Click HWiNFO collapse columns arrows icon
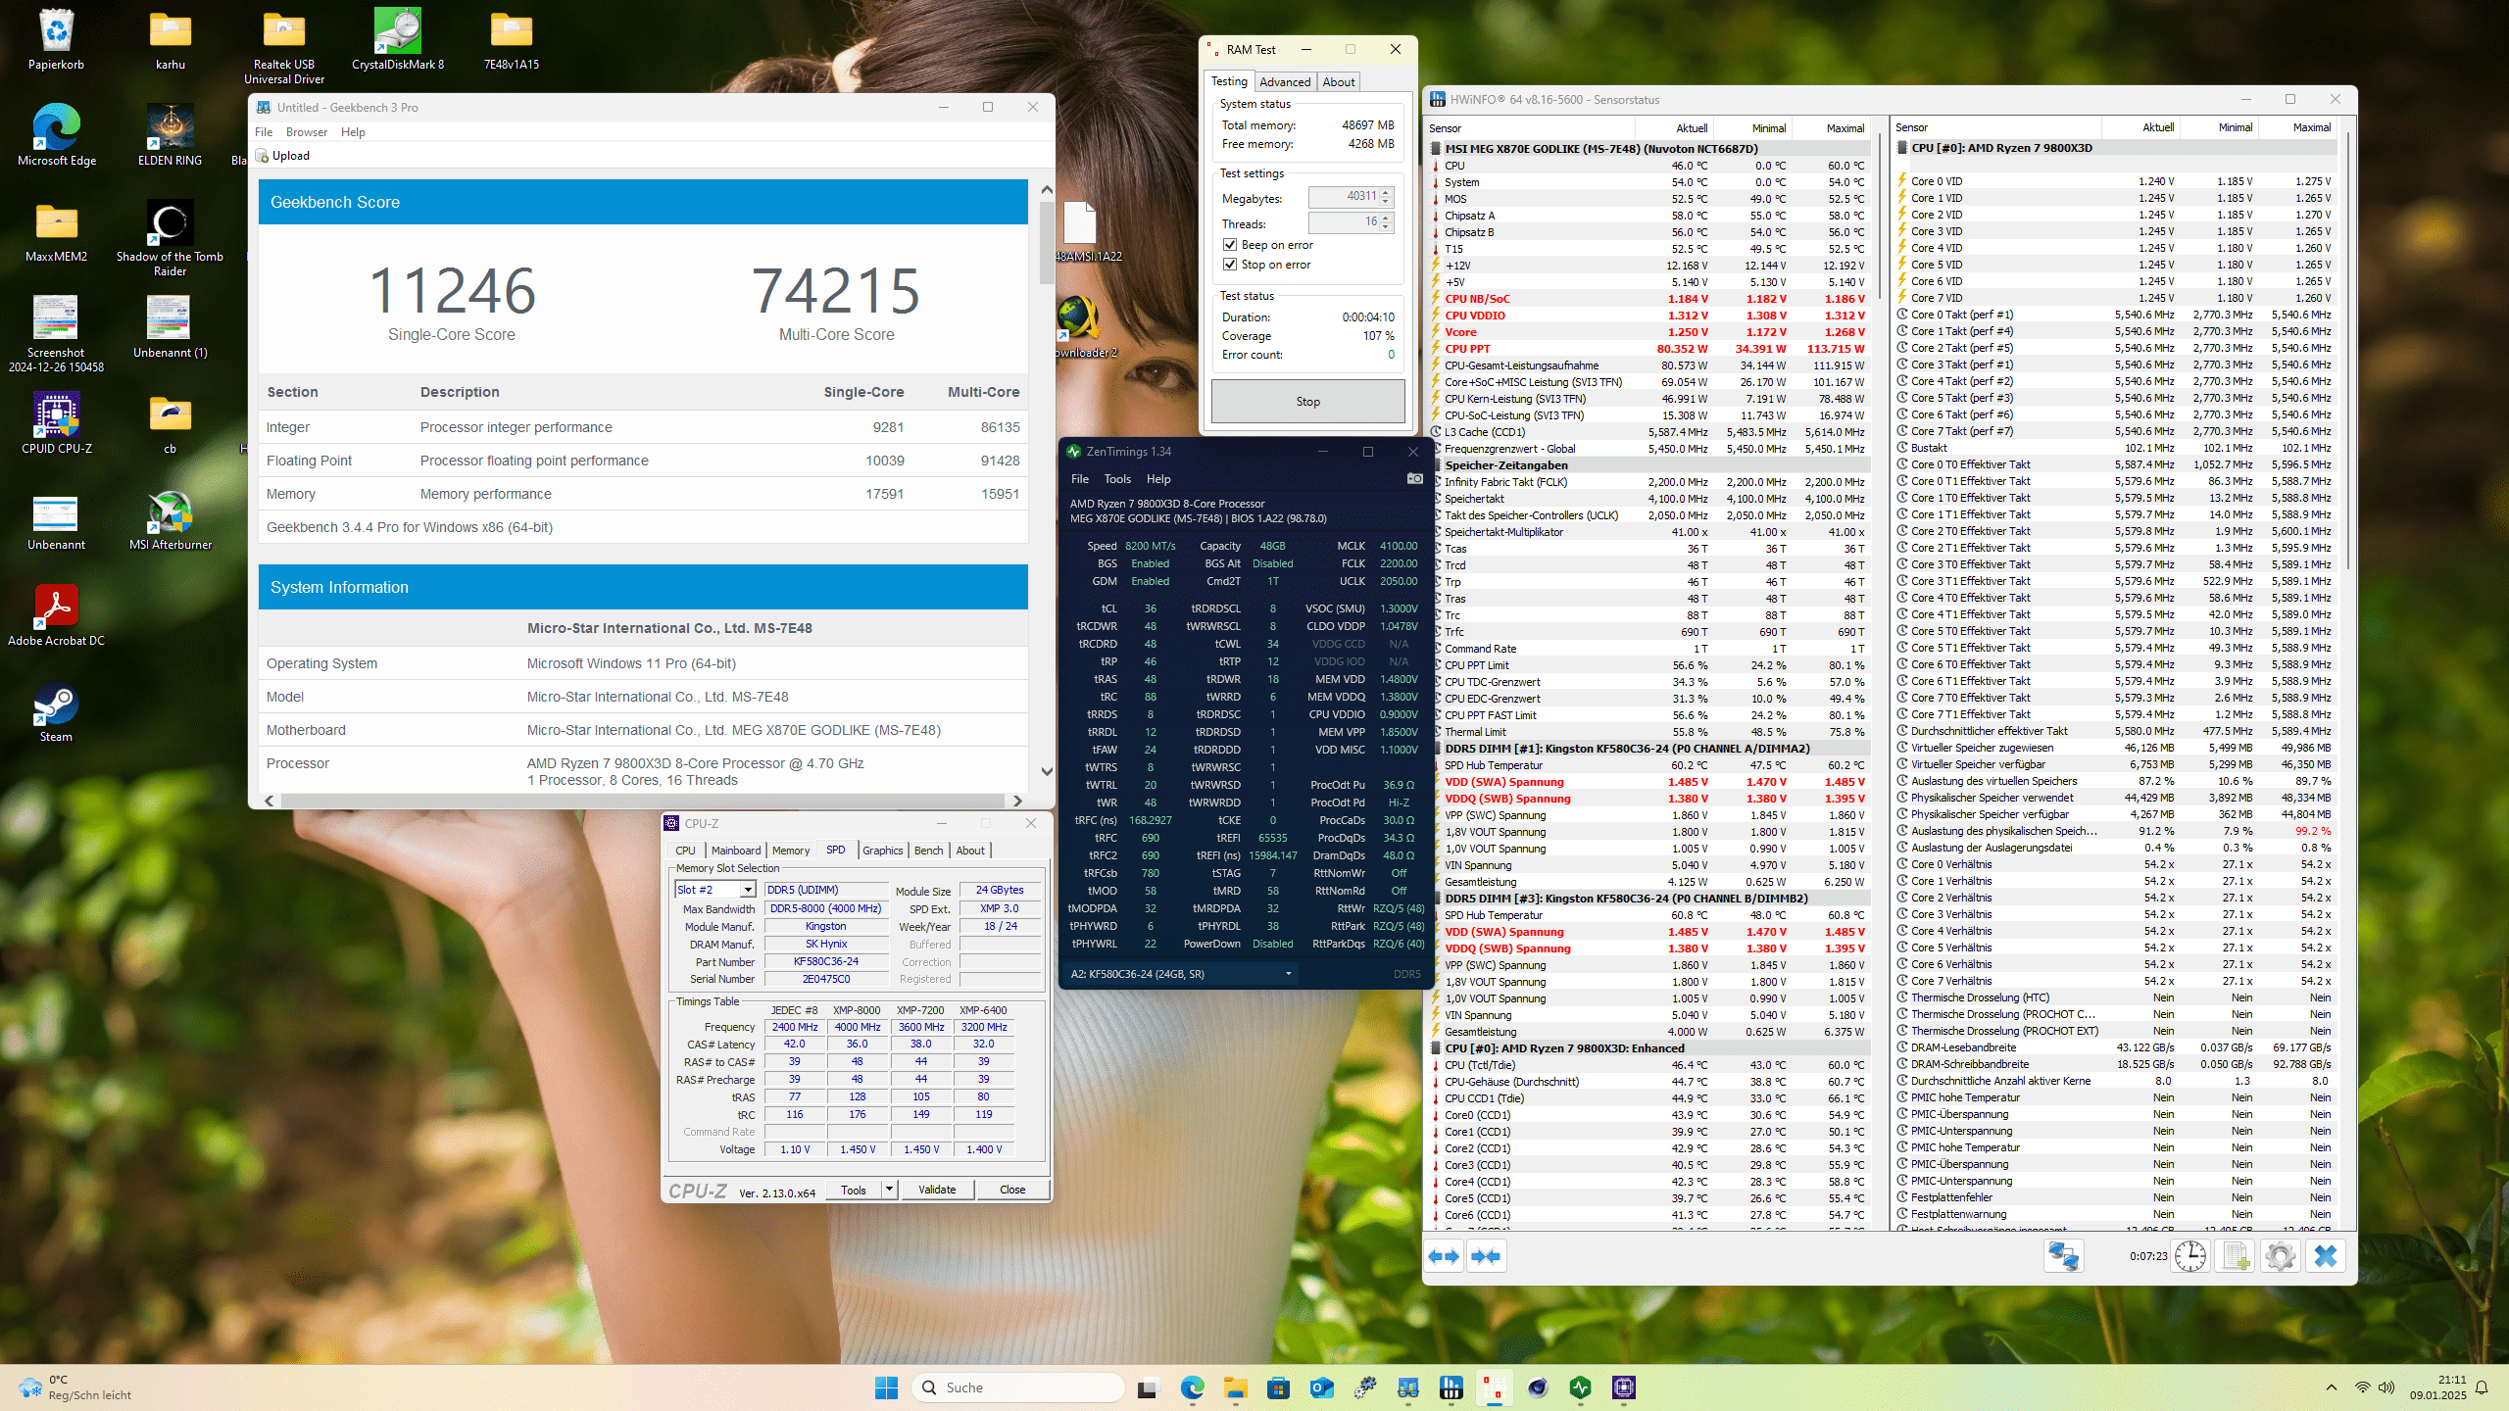 coord(1486,1256)
